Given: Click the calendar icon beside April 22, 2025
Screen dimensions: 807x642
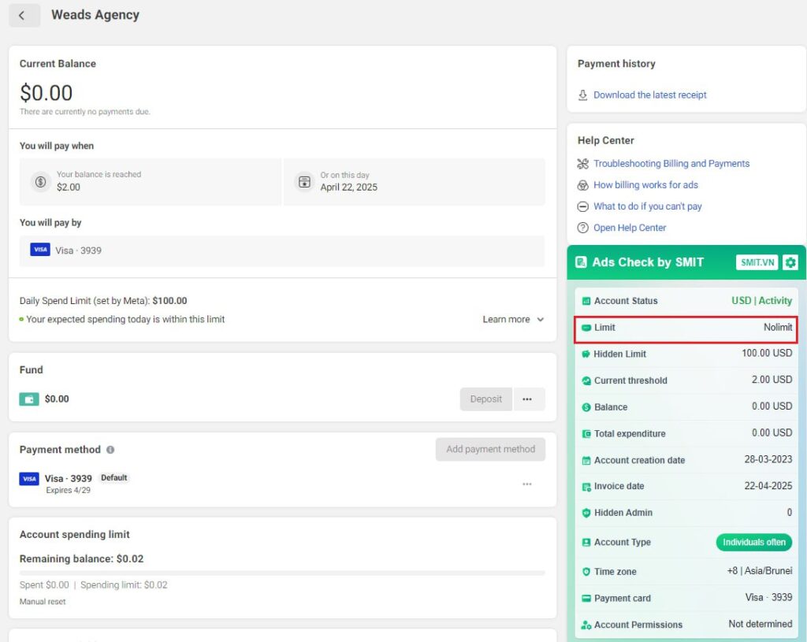Looking at the screenshot, I should (x=305, y=182).
